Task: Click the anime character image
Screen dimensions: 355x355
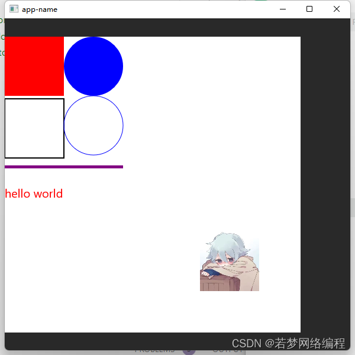Action: [230, 262]
